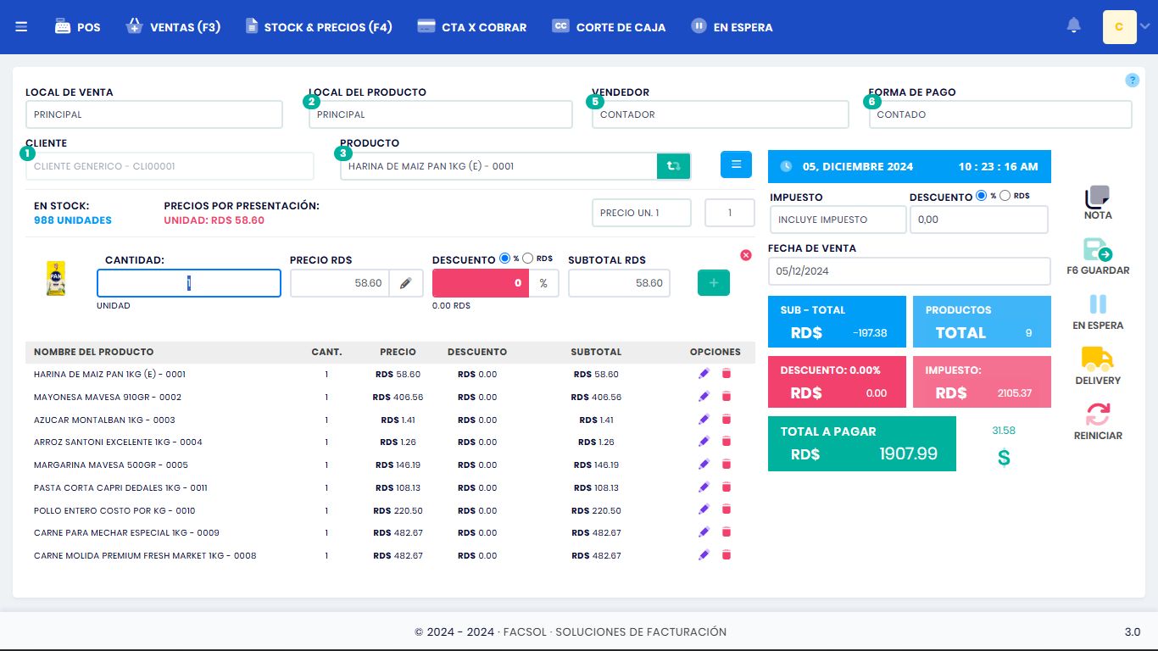1158x651 pixels.
Task: Edit HARINA DE MAIZ PAN row
Action: coord(704,374)
